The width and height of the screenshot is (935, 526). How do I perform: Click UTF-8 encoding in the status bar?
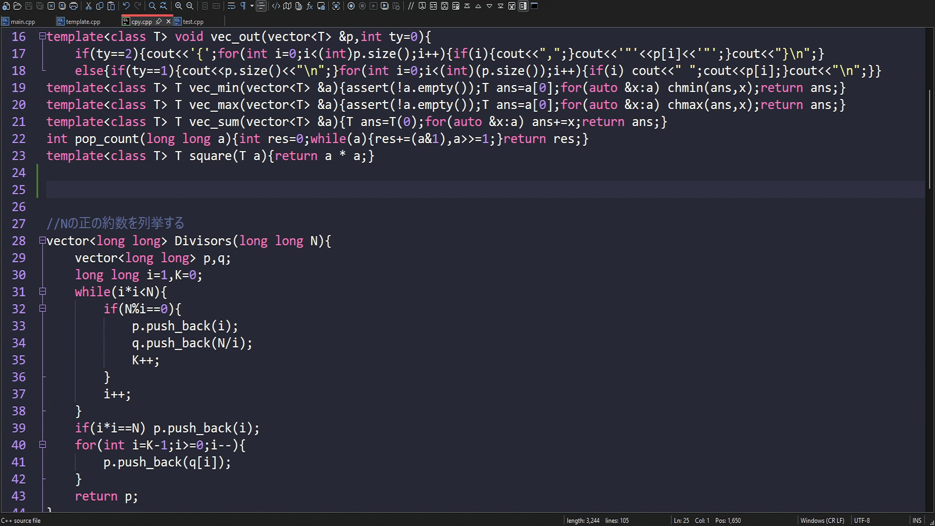(862, 520)
